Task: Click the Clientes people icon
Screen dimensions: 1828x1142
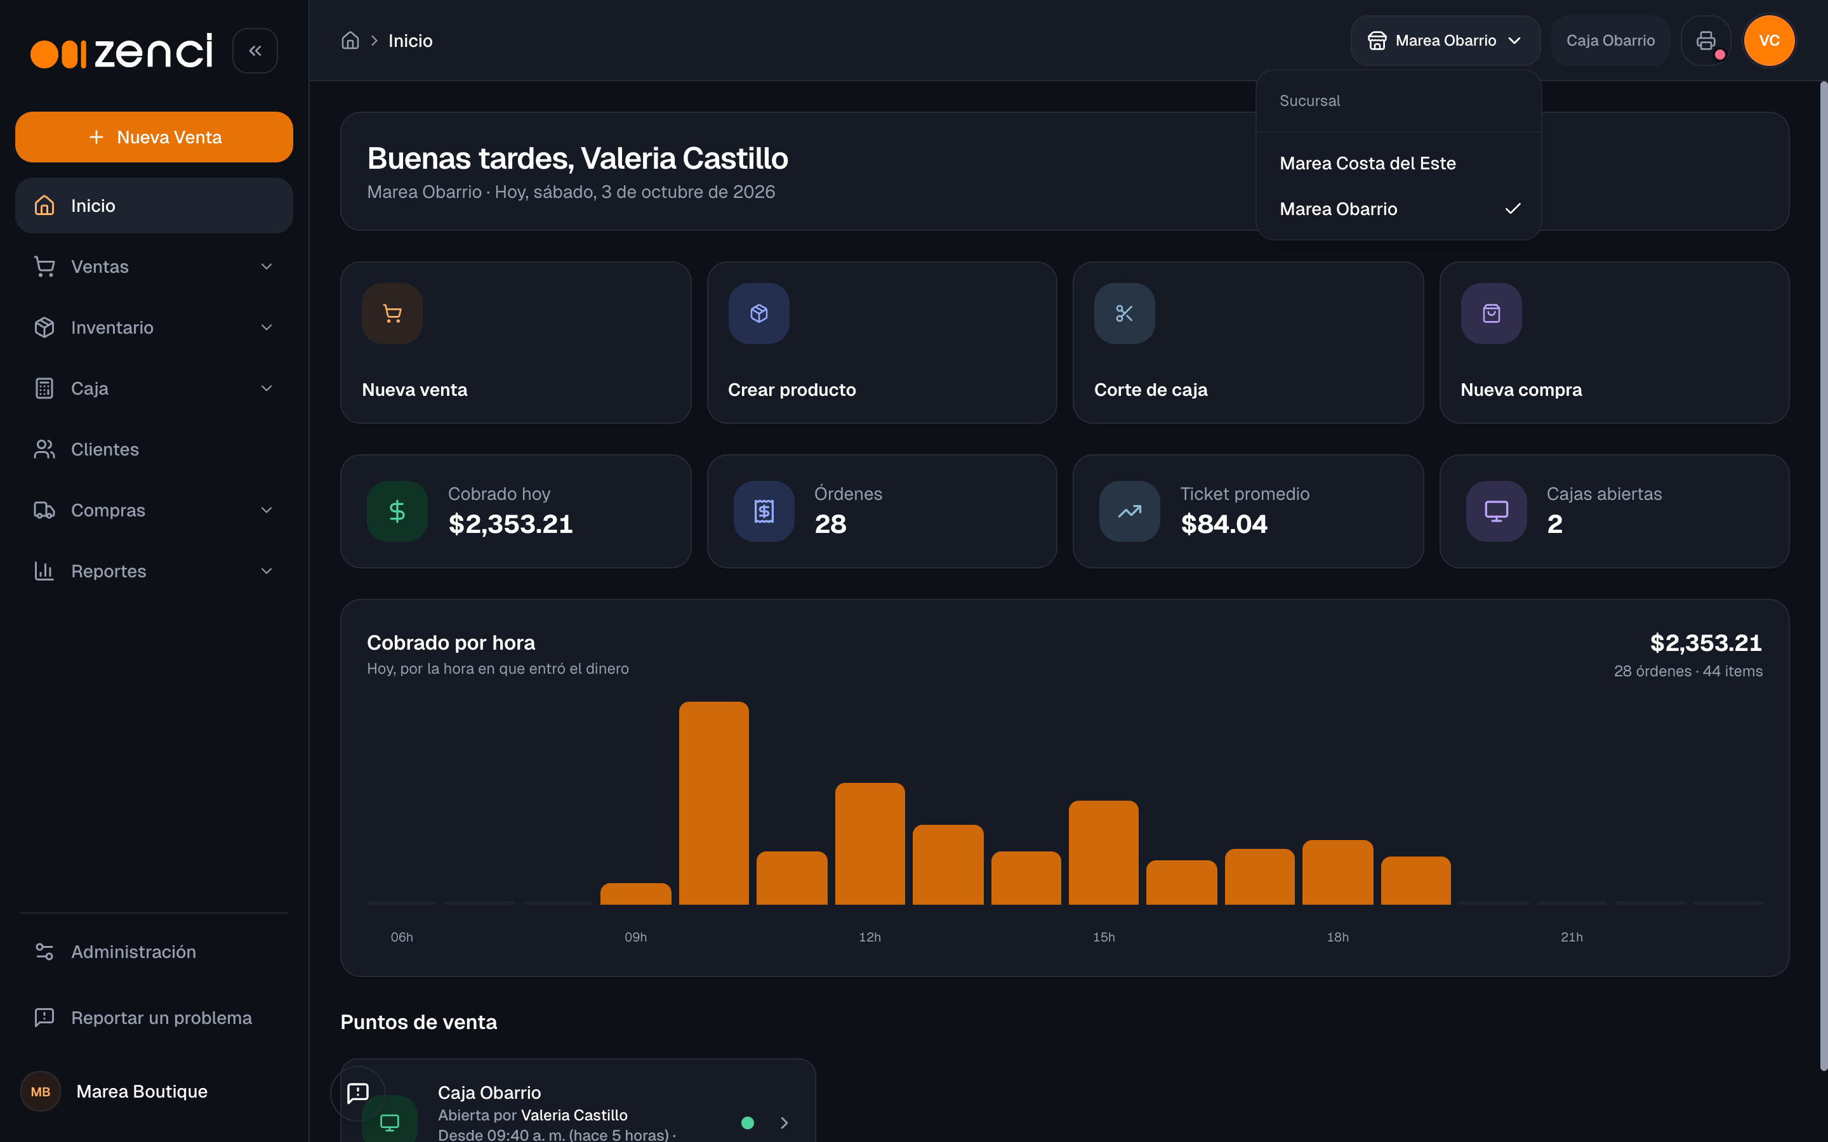Action: point(44,449)
